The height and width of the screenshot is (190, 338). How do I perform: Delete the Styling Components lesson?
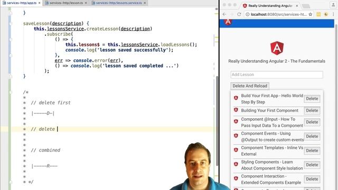tap(312, 165)
